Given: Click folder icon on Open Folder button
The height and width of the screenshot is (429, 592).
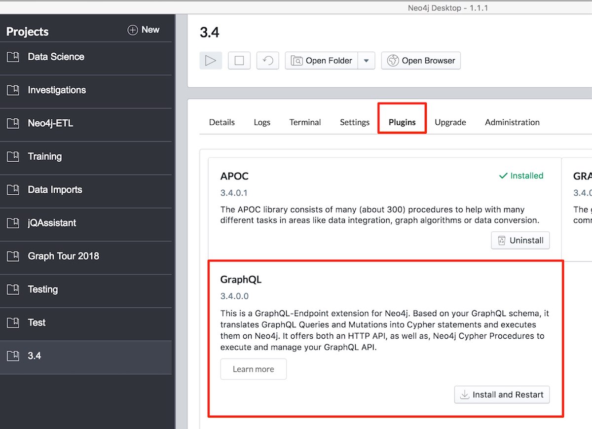Looking at the screenshot, I should 296,61.
